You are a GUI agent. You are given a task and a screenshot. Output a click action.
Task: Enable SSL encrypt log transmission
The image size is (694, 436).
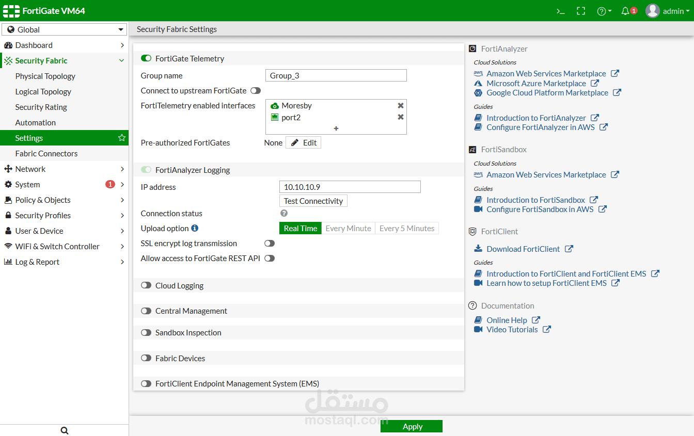coord(269,243)
